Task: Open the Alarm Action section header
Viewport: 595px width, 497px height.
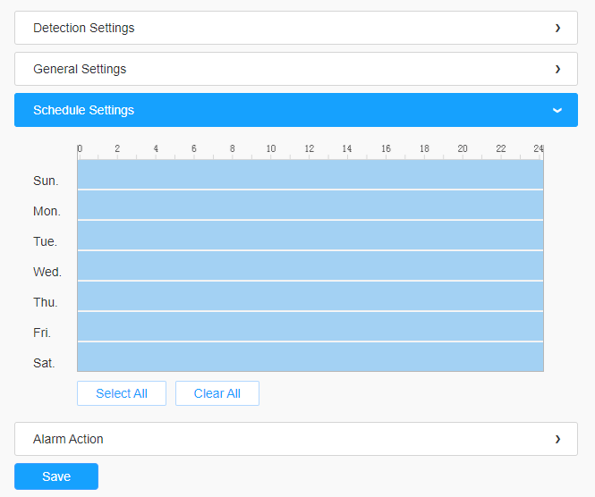Action: tap(68, 439)
